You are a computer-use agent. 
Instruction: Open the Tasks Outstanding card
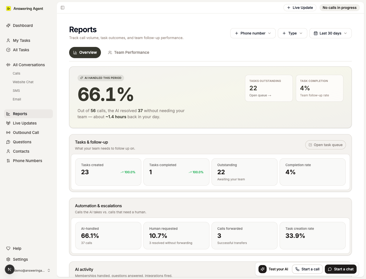(x=269, y=88)
